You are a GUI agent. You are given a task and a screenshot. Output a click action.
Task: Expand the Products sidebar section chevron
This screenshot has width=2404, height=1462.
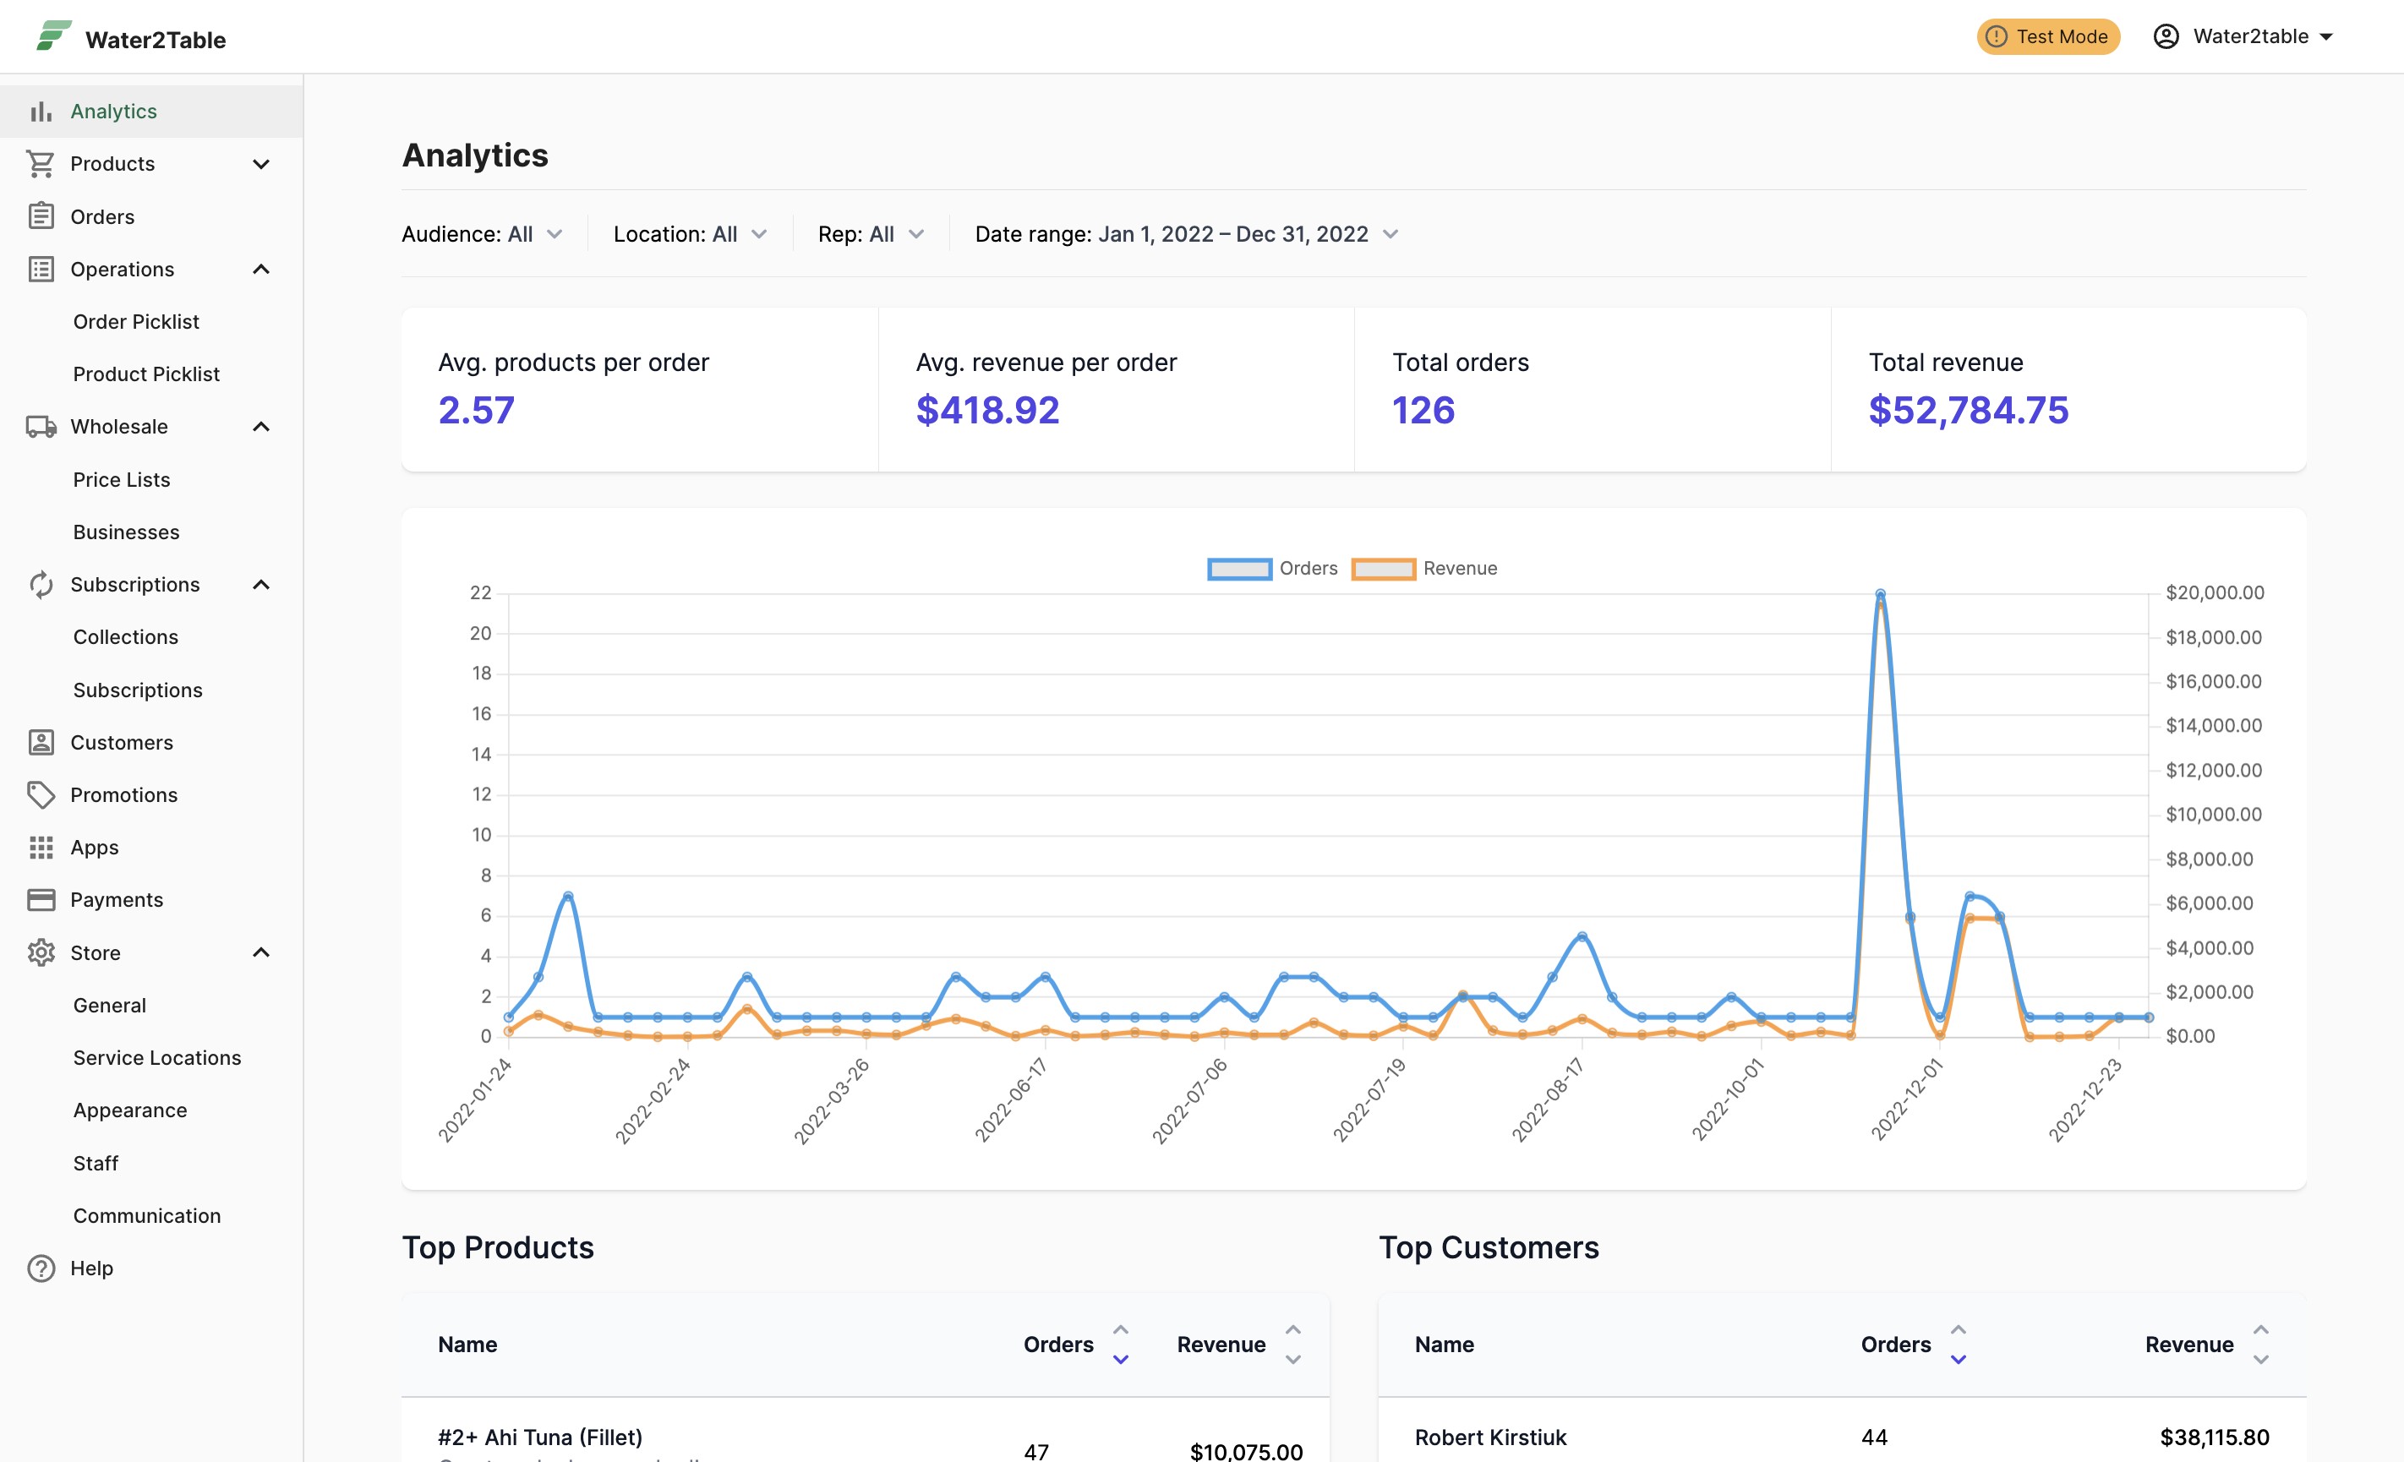pyautogui.click(x=260, y=164)
